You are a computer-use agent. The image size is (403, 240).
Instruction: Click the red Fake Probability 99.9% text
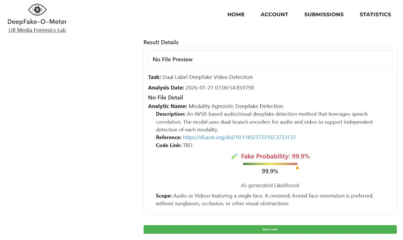275,156
